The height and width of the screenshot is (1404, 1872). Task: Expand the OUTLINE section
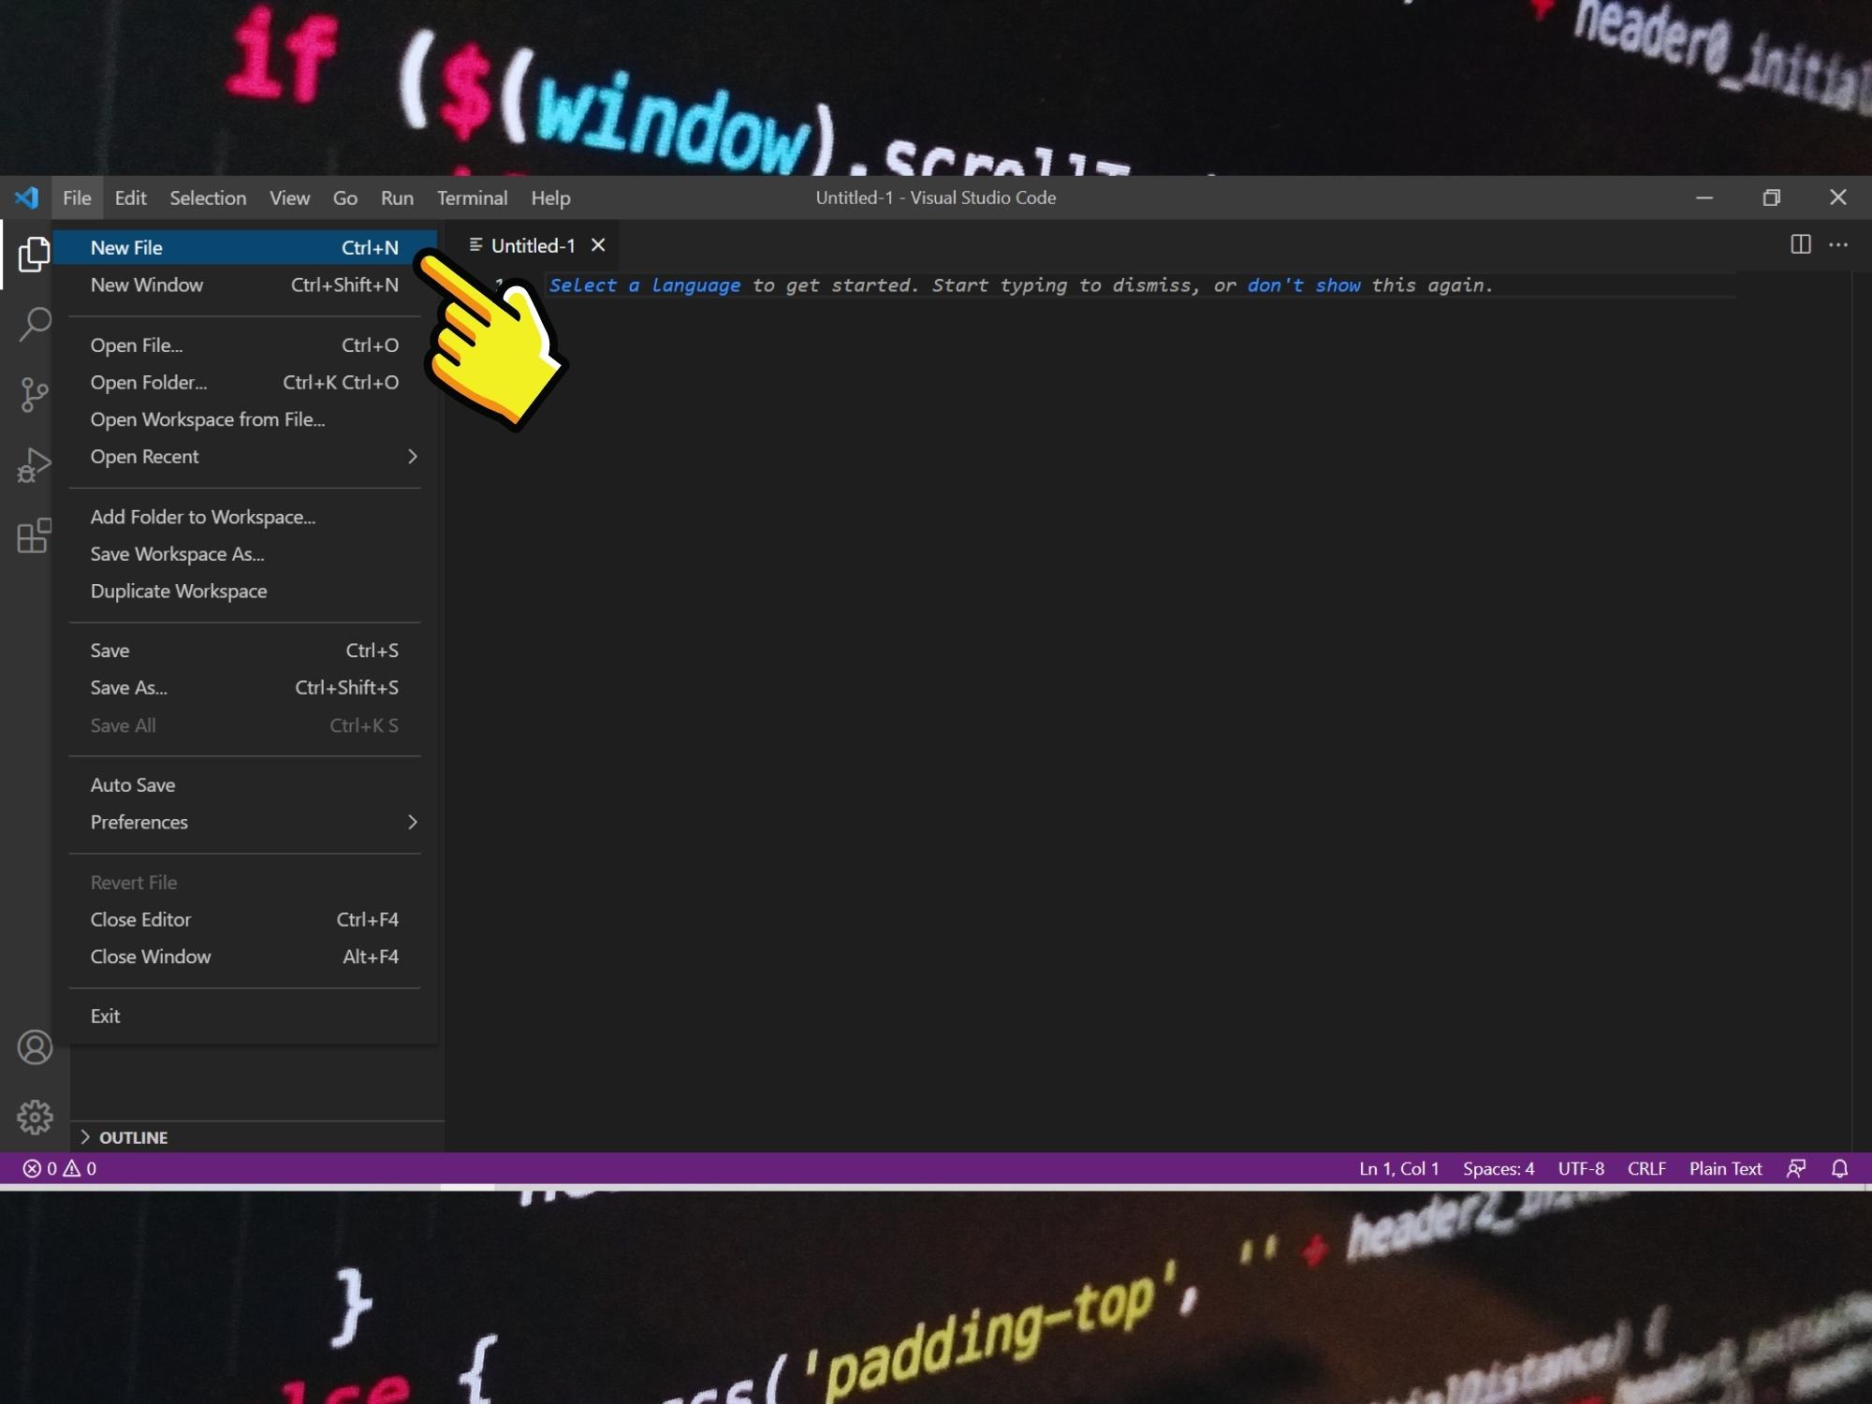pos(257,1137)
